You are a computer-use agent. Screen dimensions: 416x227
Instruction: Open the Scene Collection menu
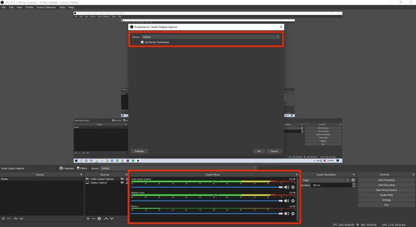click(46, 7)
